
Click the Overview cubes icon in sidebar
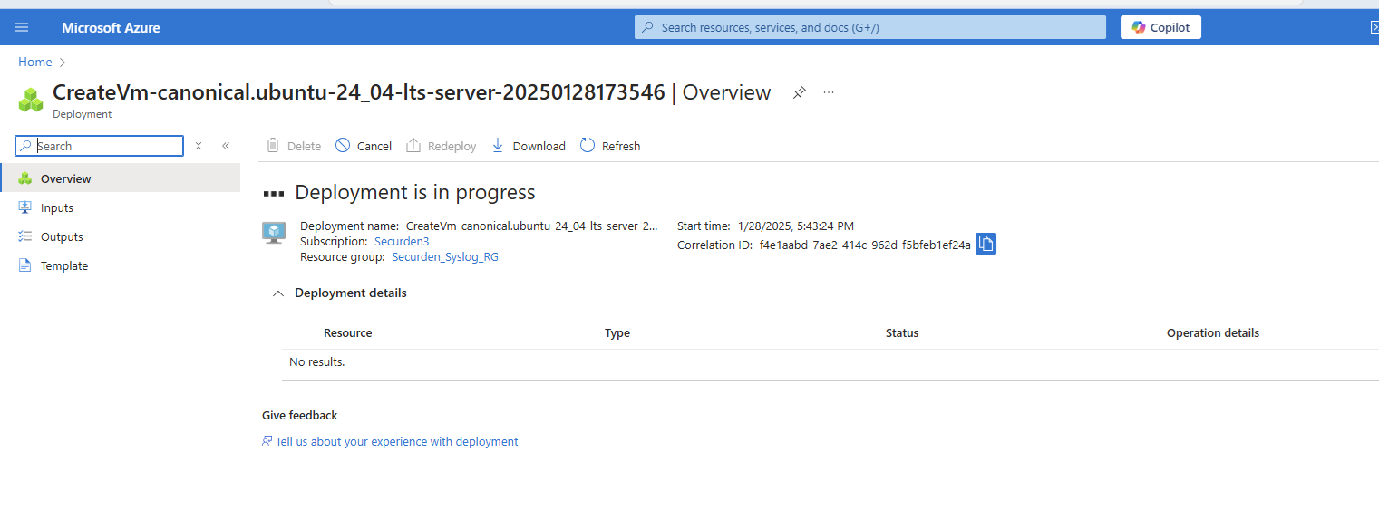click(x=24, y=178)
